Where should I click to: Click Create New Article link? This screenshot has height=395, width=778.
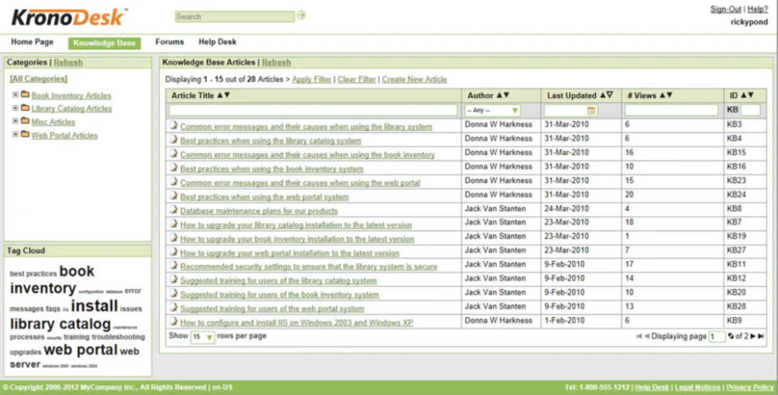414,79
